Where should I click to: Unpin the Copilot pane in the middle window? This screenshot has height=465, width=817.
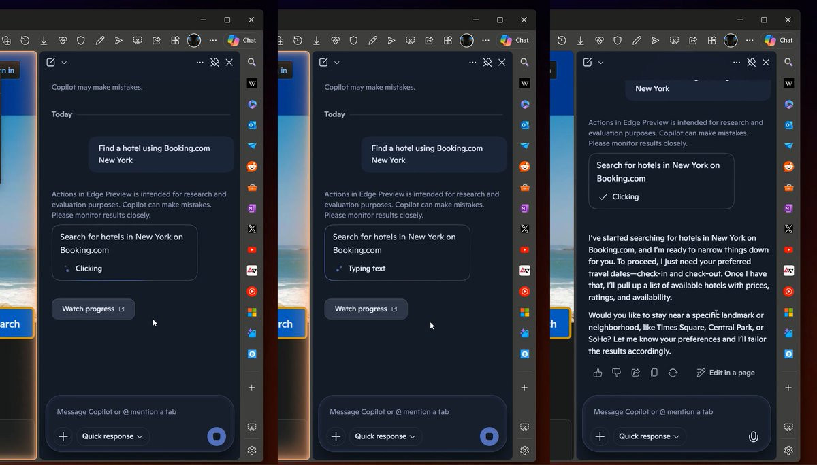coord(487,62)
